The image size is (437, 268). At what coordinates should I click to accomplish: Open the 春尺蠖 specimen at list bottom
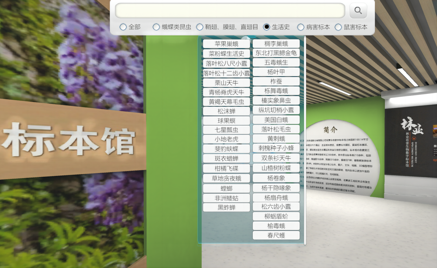point(276,235)
